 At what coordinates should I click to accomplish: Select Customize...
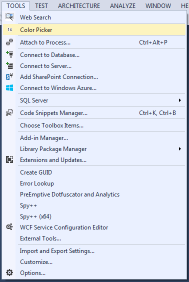[x=94, y=262]
